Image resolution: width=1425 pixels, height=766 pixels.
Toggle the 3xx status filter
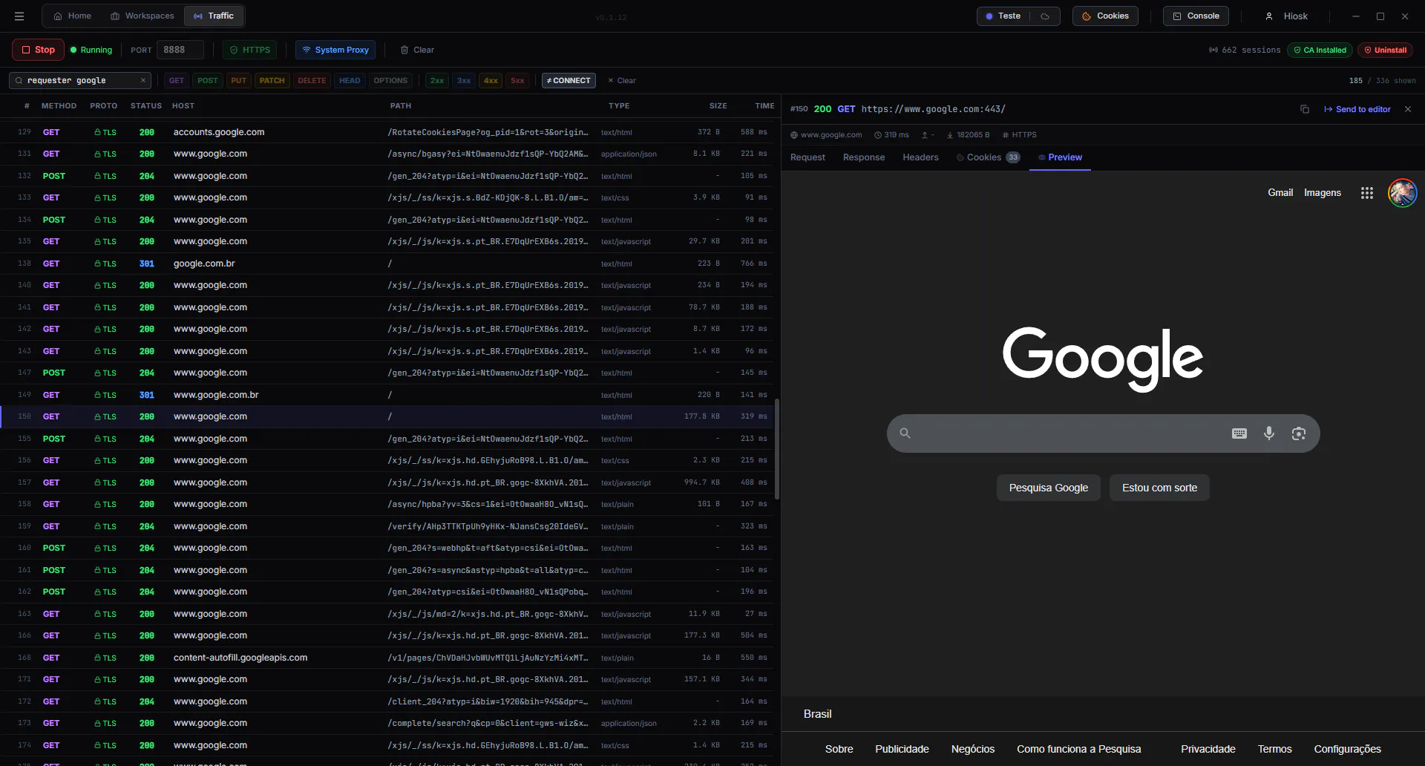[x=464, y=80]
